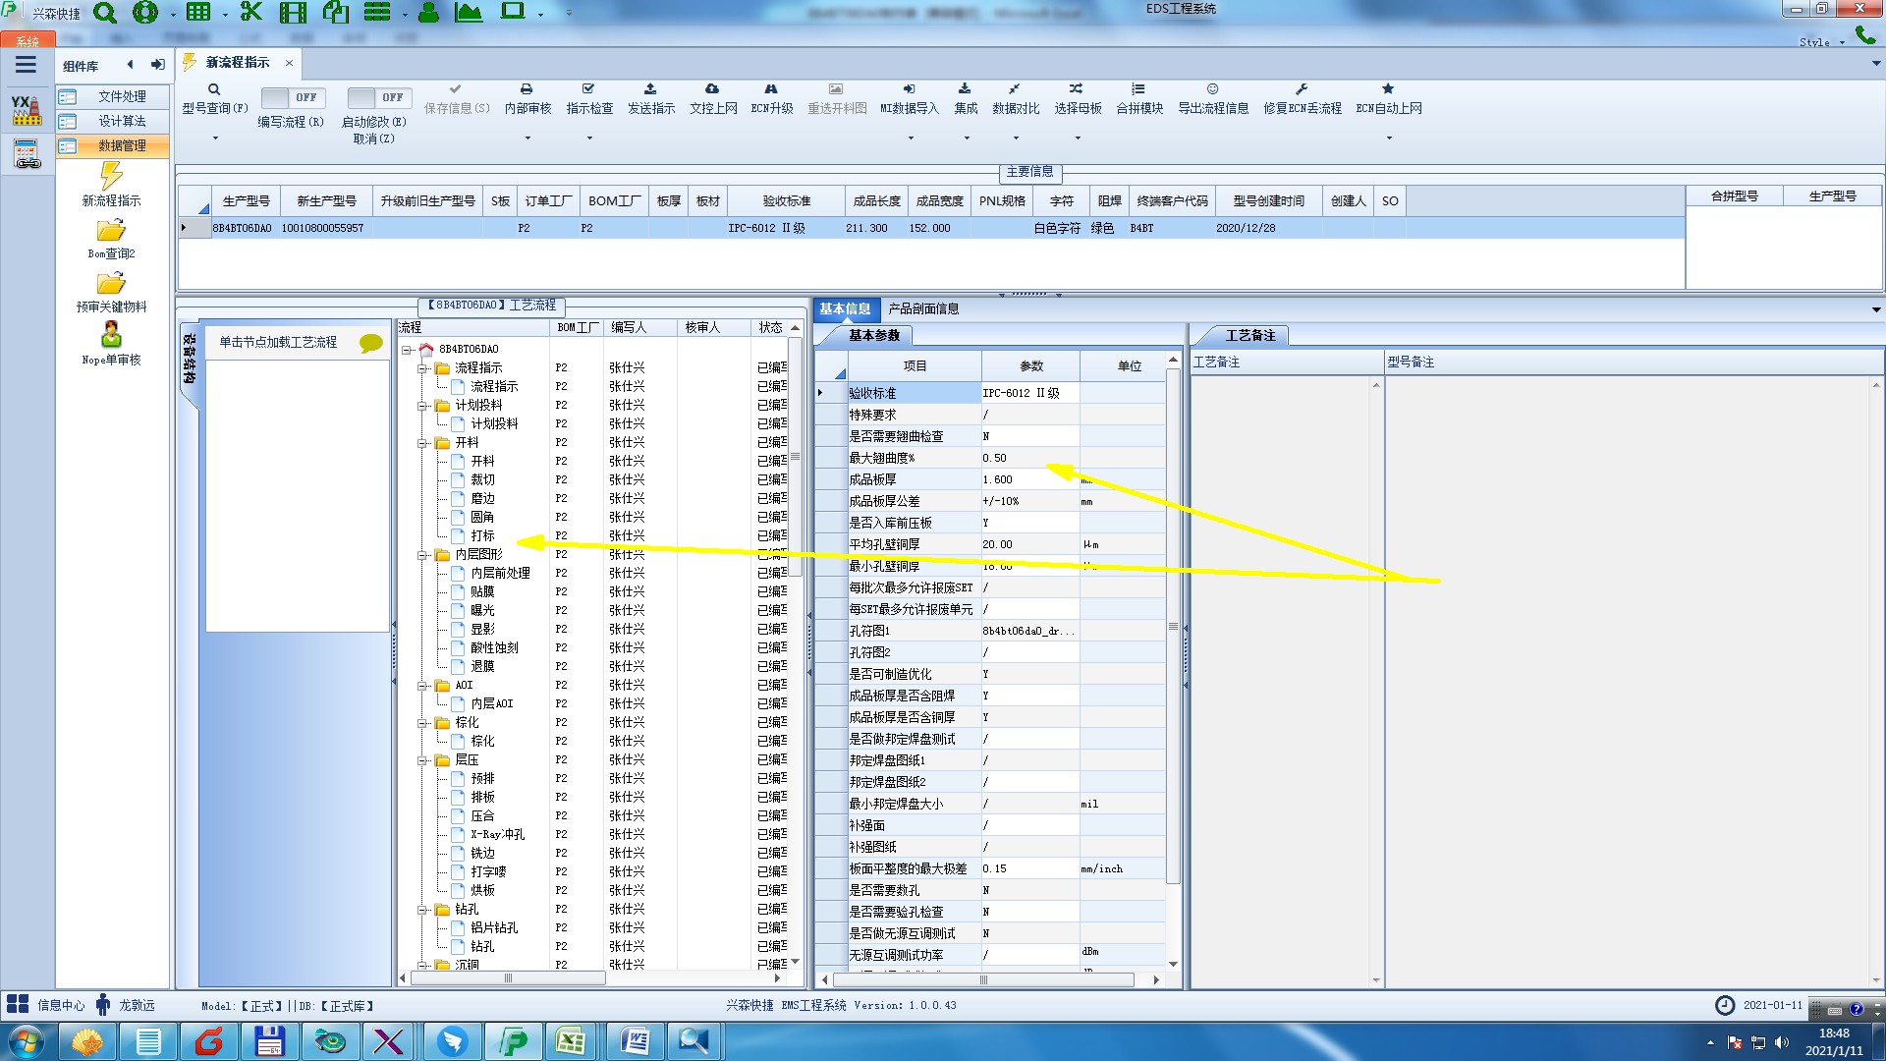Toggle the 编写流程 OFF switch
1886x1061 pixels.
pos(290,97)
